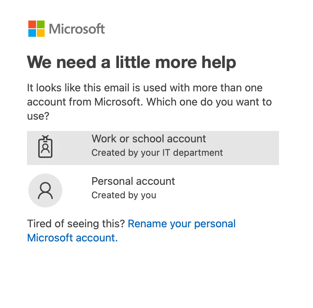Click the blue square in the Microsoft logo
313x308 pixels.
32,33
